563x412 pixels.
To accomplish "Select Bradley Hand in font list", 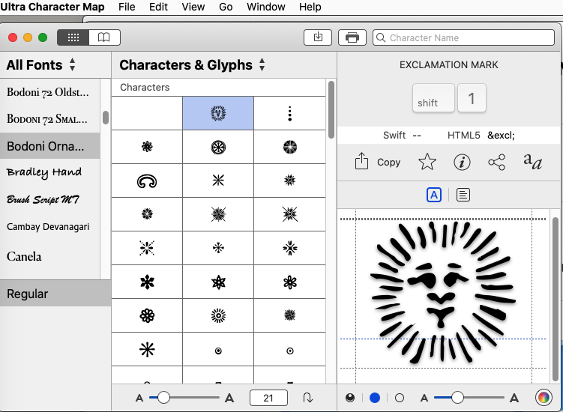I will point(44,172).
